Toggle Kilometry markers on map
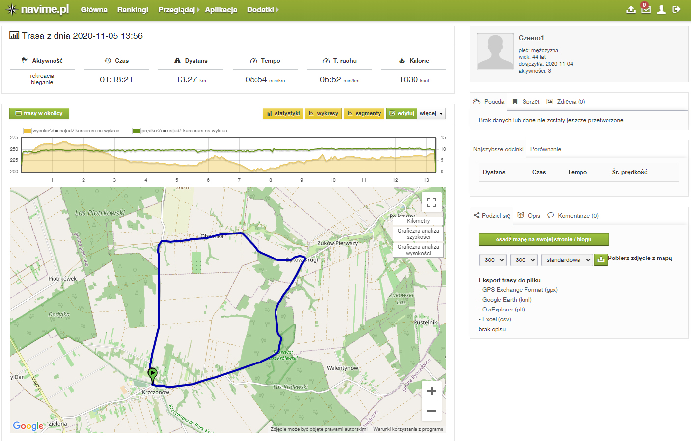Viewport: 691px width, 441px height. tap(418, 221)
